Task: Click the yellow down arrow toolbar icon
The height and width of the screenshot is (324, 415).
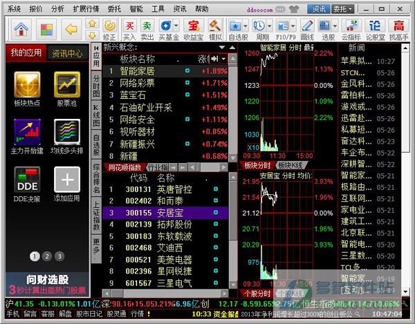Action: pyautogui.click(x=93, y=35)
